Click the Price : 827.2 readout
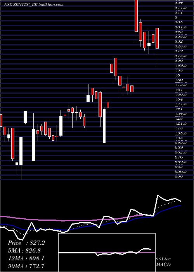The width and height of the screenshot is (194, 272). (x=26, y=243)
